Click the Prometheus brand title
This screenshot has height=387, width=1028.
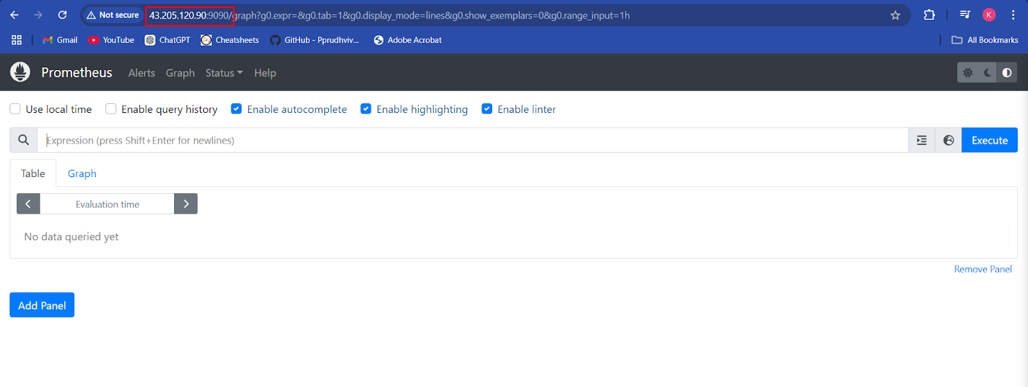[x=76, y=73]
